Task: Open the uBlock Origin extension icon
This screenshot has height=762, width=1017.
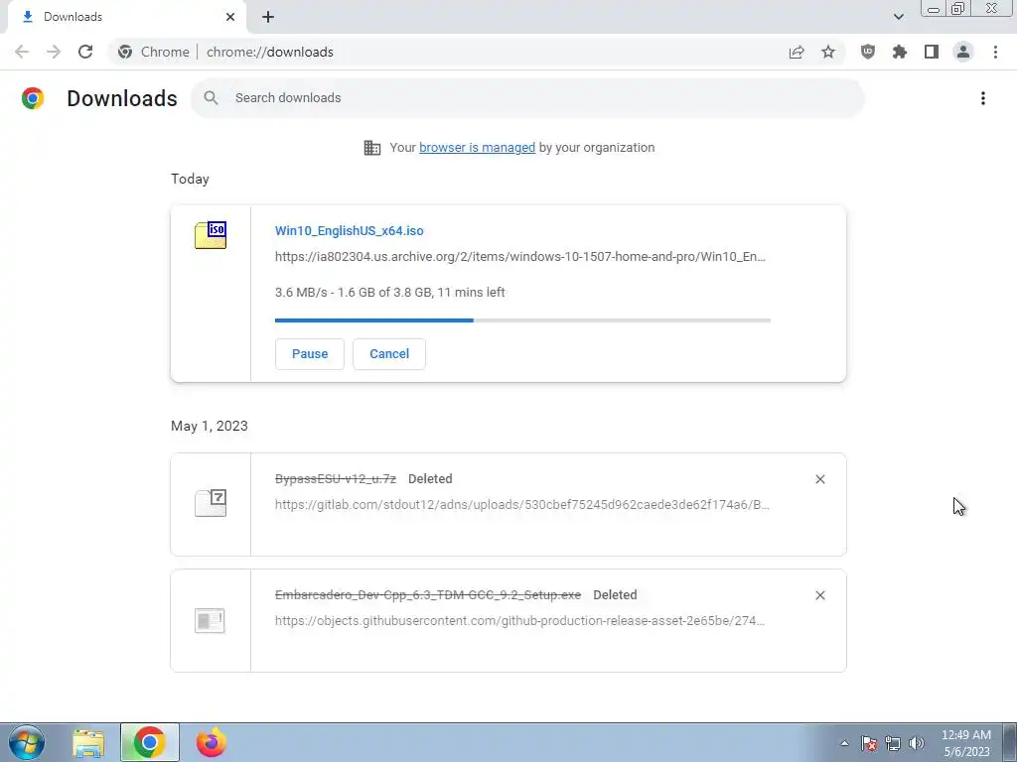Action: [867, 52]
